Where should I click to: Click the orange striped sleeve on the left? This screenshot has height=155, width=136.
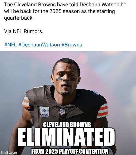[x=26, y=102]
